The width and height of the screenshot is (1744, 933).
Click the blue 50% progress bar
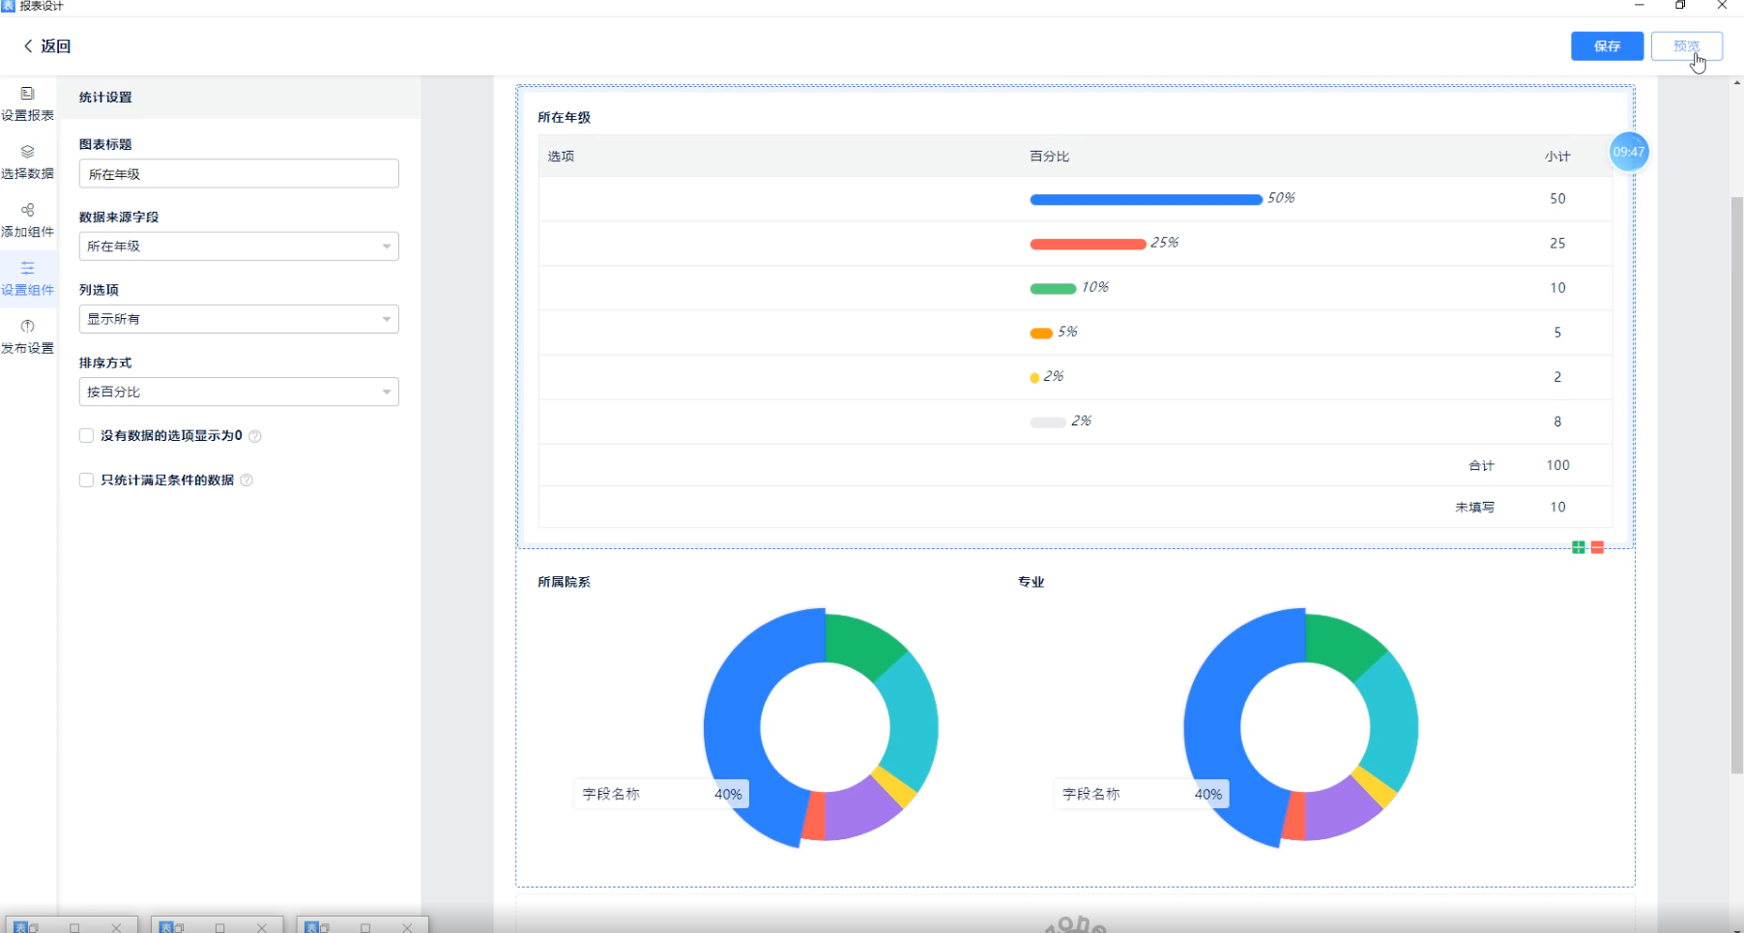pyautogui.click(x=1146, y=199)
